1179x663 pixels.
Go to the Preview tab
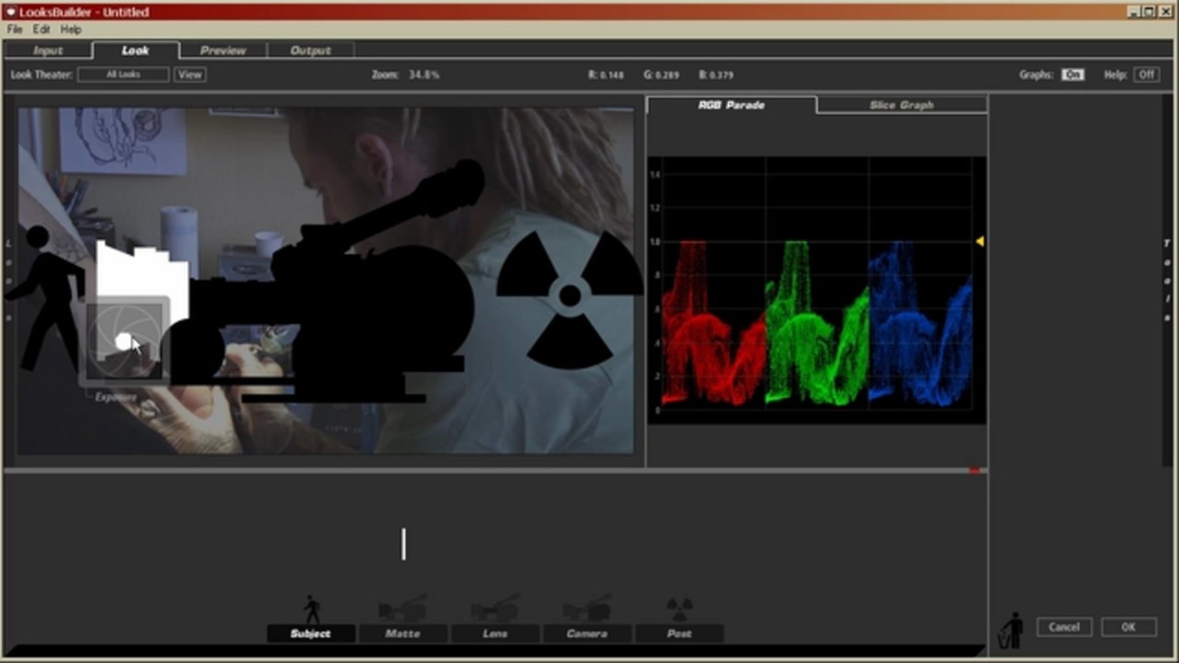pos(223,51)
